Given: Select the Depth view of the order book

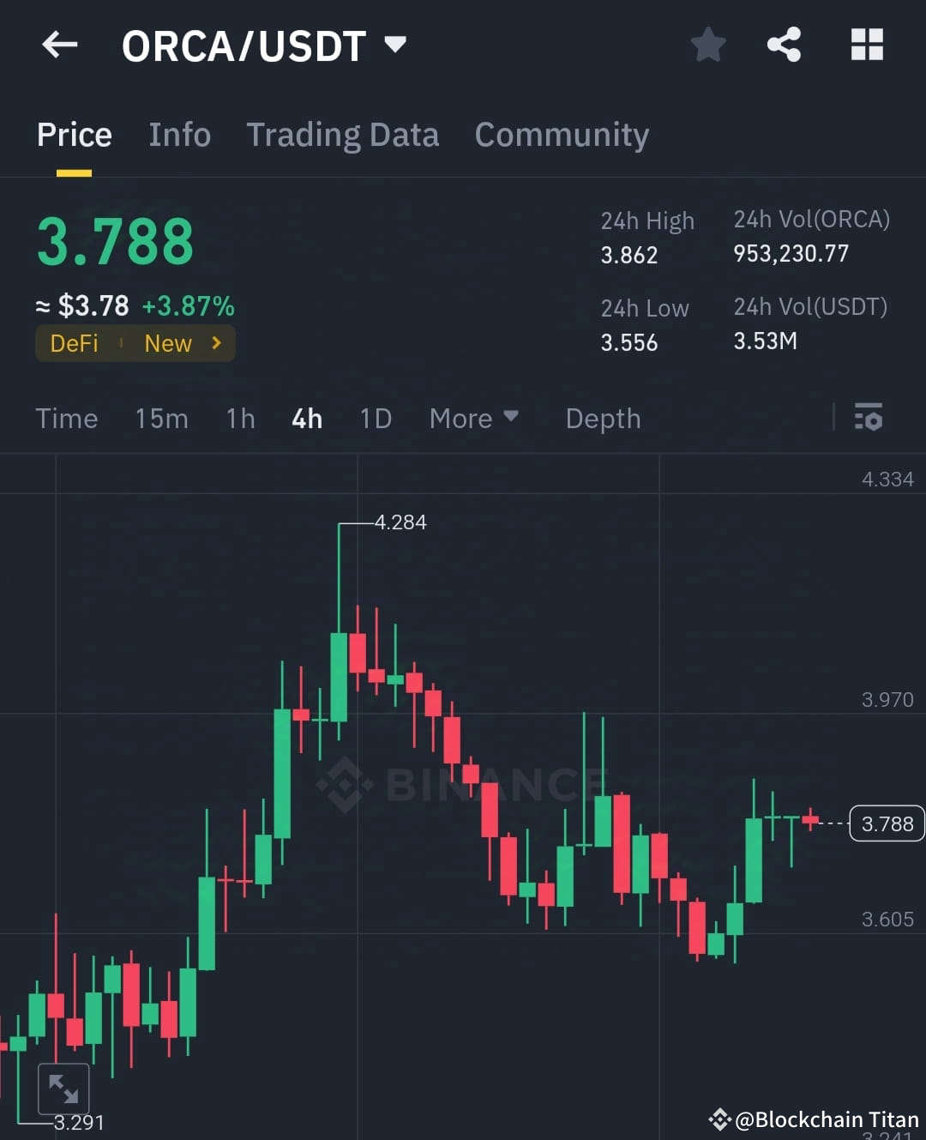Looking at the screenshot, I should tap(603, 419).
